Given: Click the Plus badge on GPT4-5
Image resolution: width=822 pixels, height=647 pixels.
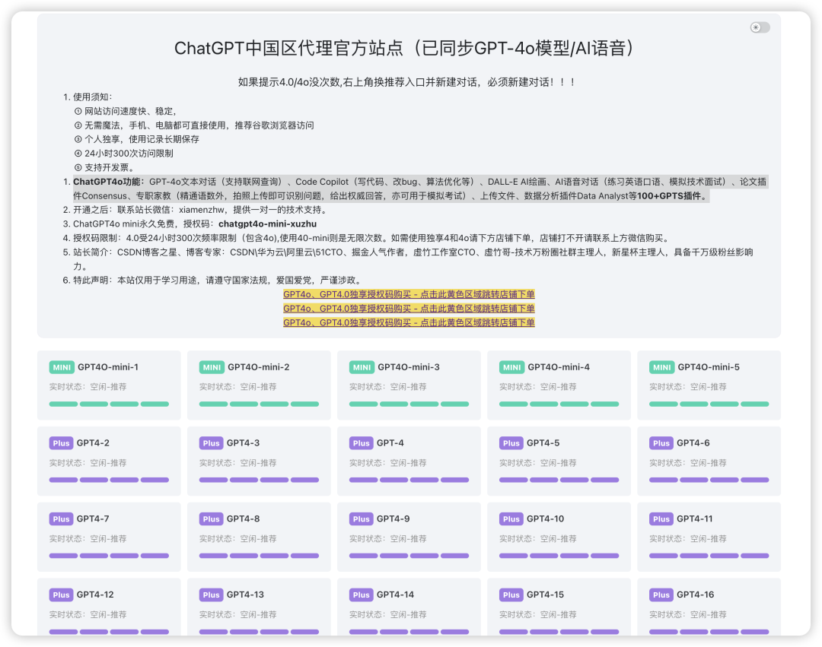Looking at the screenshot, I should pos(511,443).
